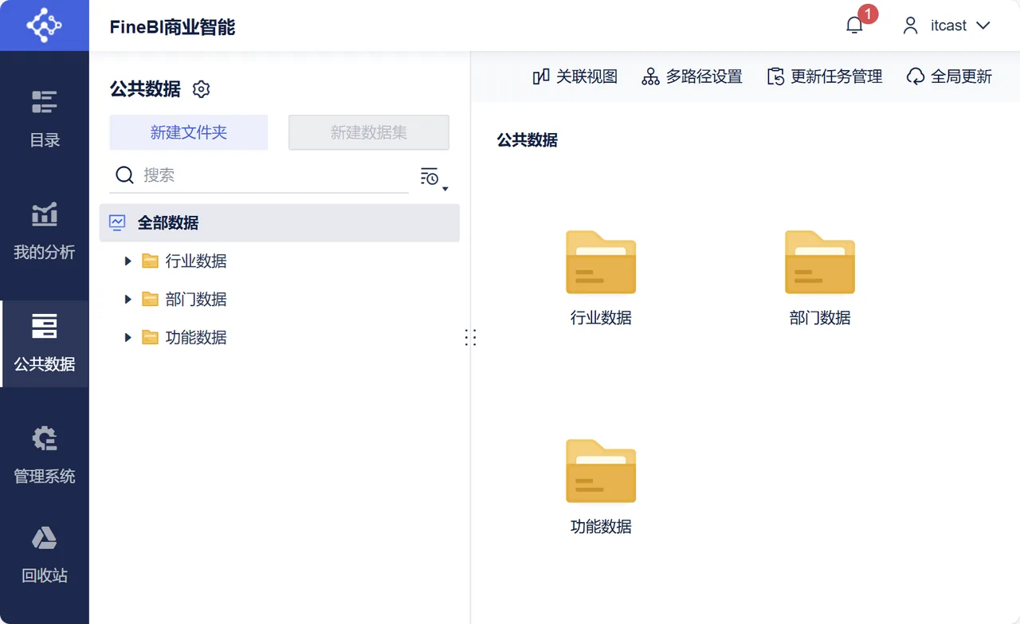Click the FineBI商业智能 title text
The width and height of the screenshot is (1020, 624).
[x=172, y=26]
